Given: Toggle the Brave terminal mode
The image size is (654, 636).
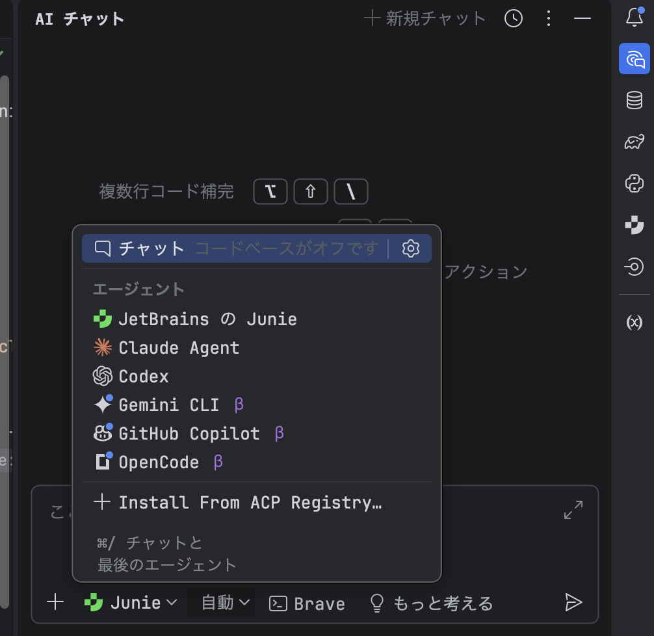Looking at the screenshot, I should [307, 603].
